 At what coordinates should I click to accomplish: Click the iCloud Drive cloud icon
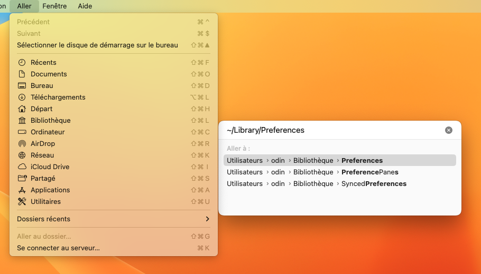[22, 167]
